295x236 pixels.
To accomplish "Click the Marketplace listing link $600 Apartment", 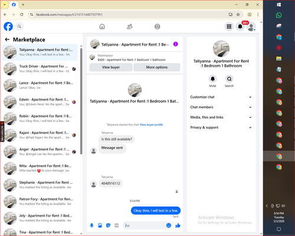I will [x=132, y=60].
